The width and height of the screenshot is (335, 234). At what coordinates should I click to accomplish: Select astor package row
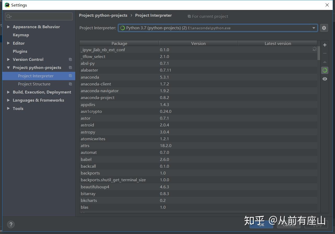(198, 118)
